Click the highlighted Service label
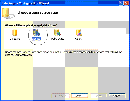The height and width of the screenshot is (101, 130). (x=36, y=39)
